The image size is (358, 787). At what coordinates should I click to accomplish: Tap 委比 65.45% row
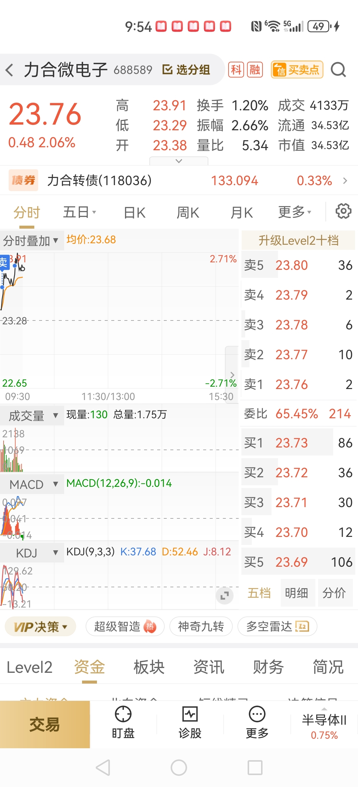point(298,414)
